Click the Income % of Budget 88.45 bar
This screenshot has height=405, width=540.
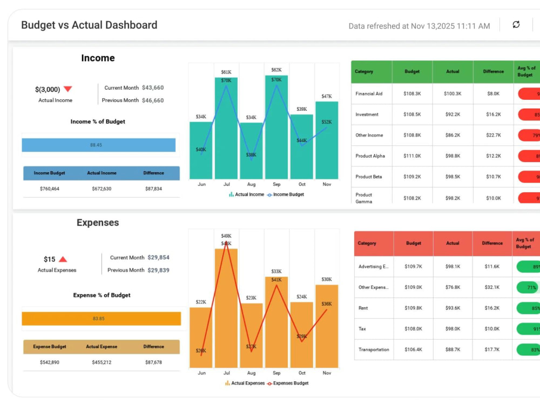click(98, 145)
